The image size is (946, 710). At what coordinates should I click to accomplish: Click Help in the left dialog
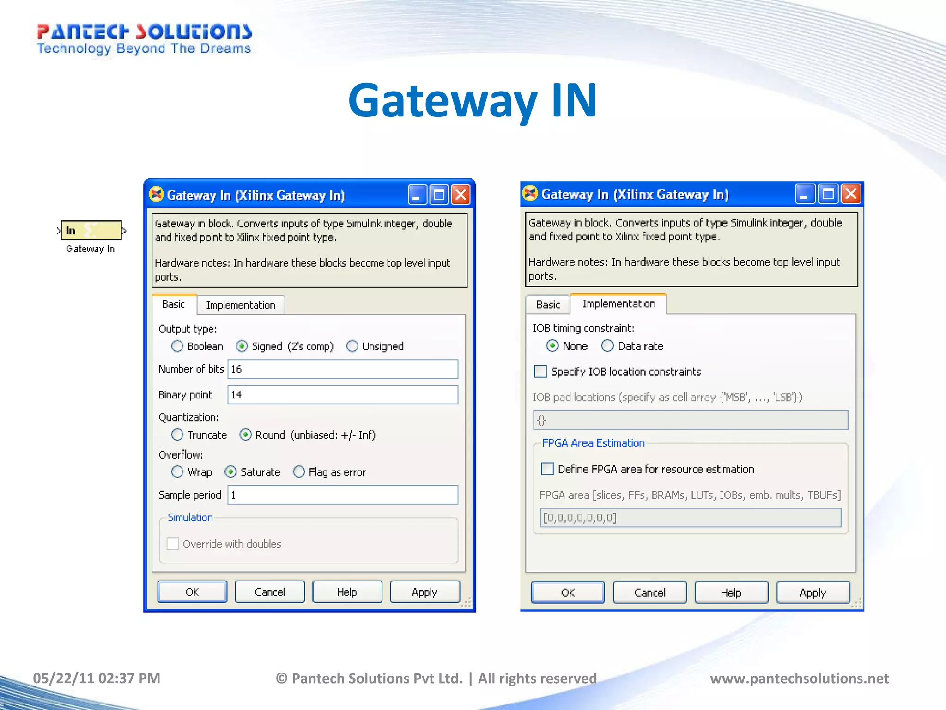[347, 592]
